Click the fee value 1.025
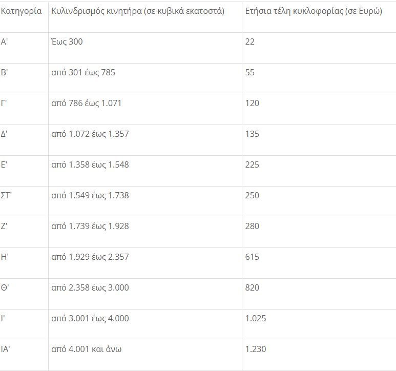Image resolution: width=396 pixels, height=371 pixels. (x=256, y=318)
